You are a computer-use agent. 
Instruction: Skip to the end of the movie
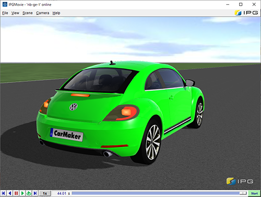(x=35, y=193)
